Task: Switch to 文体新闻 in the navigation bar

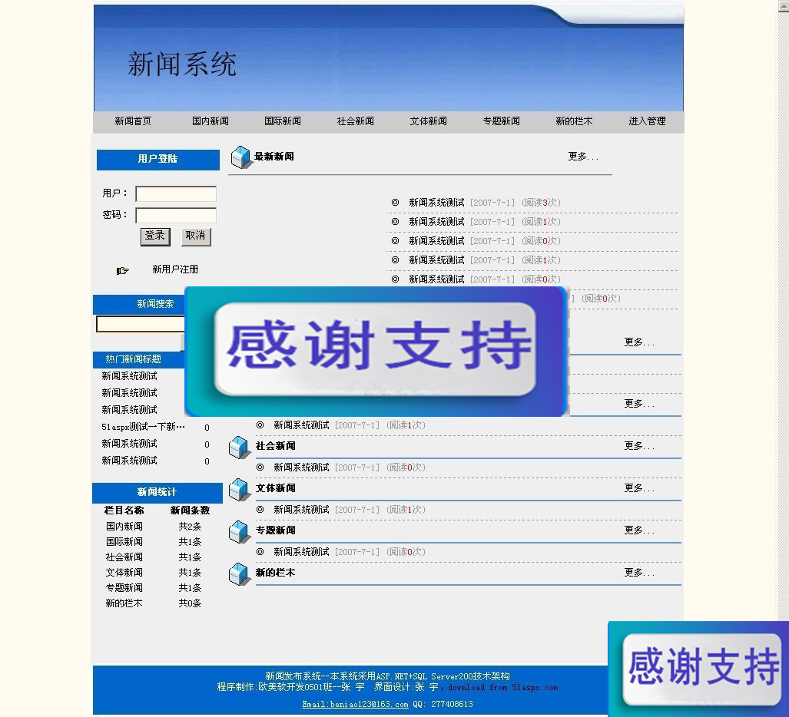Action: [x=428, y=121]
